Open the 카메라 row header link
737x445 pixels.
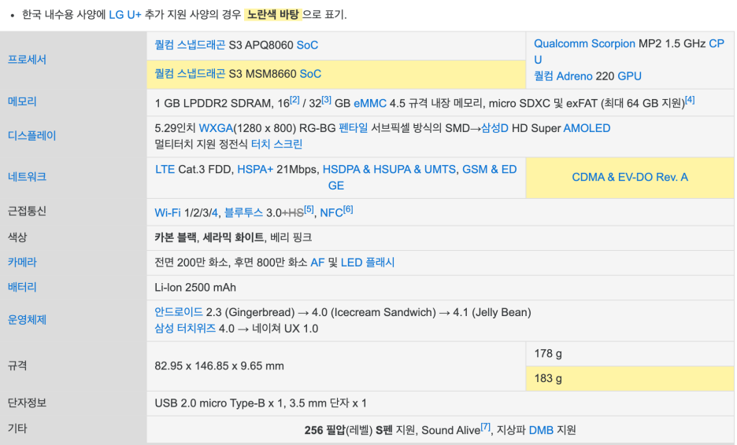point(22,263)
